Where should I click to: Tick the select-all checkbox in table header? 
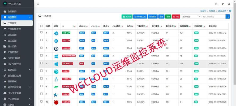pos(41,26)
